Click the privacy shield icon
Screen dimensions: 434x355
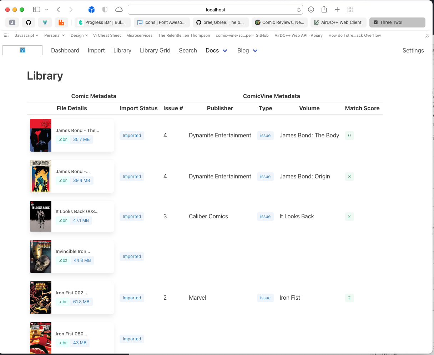click(x=105, y=10)
